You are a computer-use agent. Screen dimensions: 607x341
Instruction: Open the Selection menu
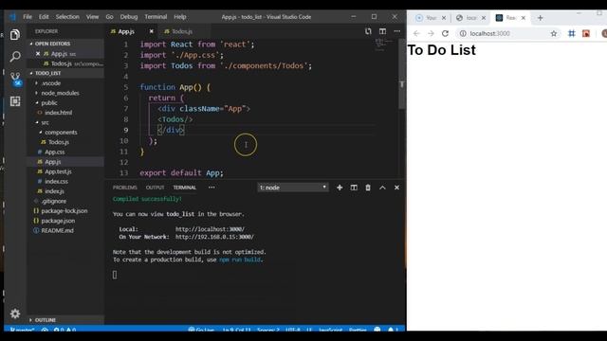[x=67, y=17]
